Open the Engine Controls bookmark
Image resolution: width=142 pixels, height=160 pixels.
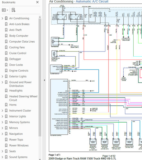click(19, 71)
